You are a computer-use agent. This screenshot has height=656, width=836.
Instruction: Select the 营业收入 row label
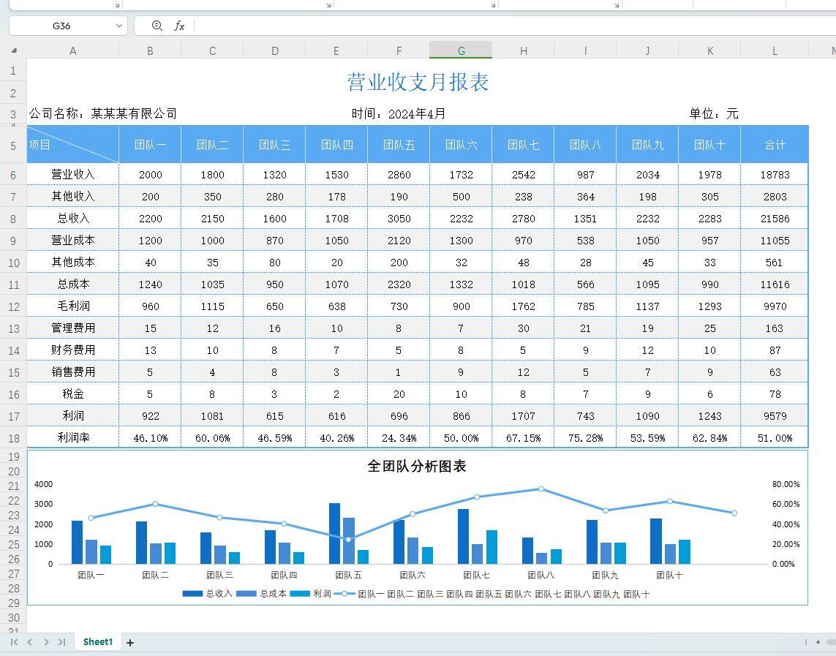tap(73, 174)
